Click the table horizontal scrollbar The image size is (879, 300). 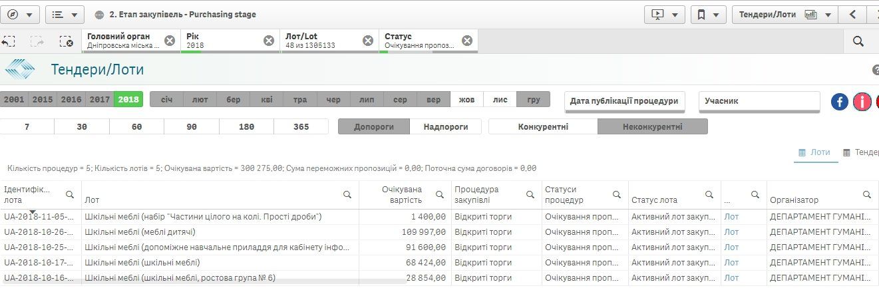(204, 282)
